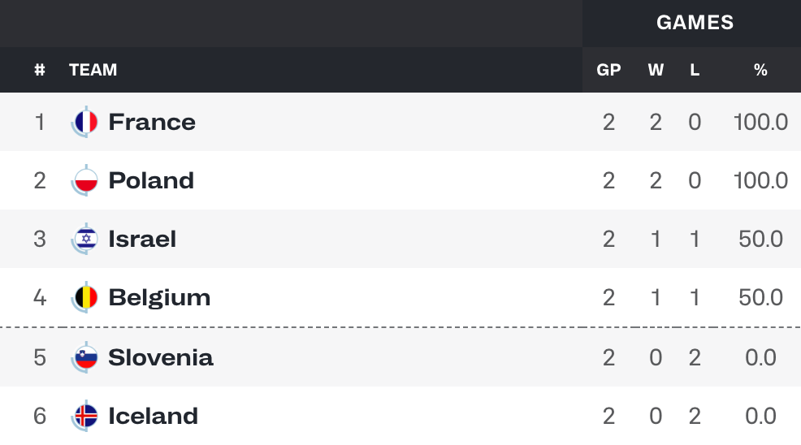801x445 pixels.
Task: Open the Israel team page
Action: pyautogui.click(x=142, y=239)
